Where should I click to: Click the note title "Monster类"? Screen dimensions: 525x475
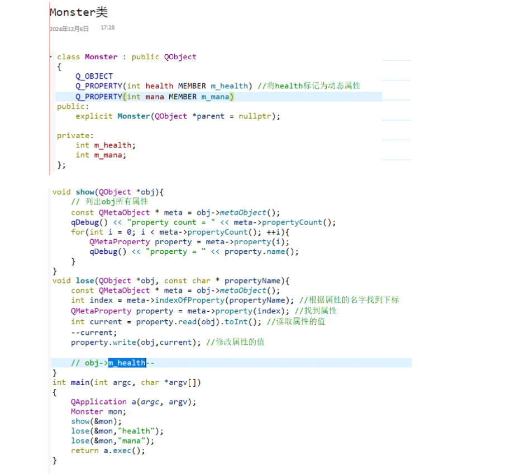tap(79, 12)
